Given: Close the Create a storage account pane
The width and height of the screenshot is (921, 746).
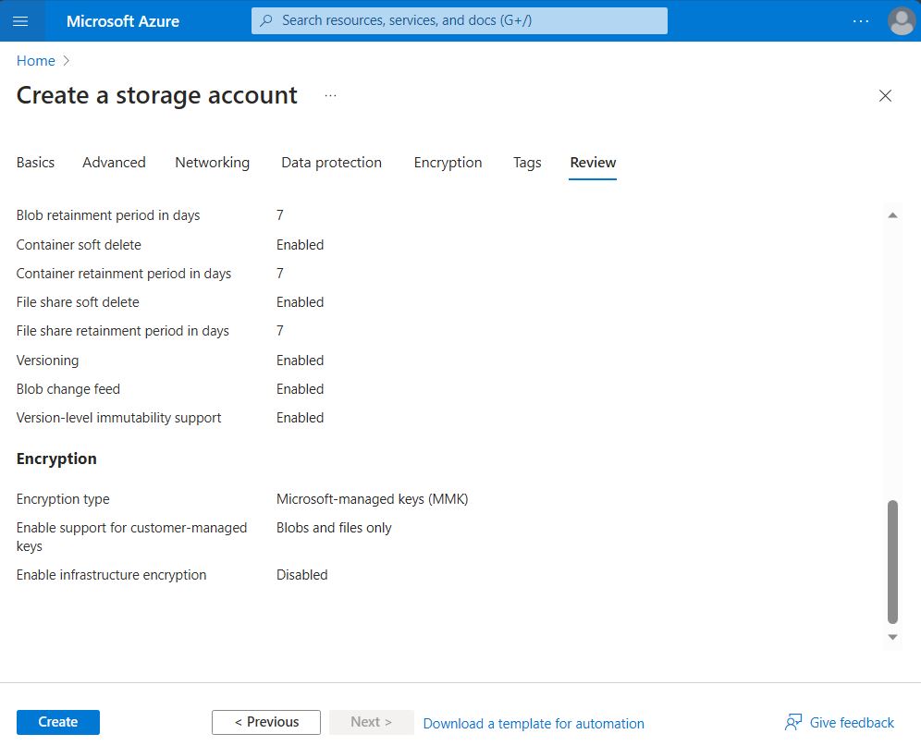Looking at the screenshot, I should (885, 96).
